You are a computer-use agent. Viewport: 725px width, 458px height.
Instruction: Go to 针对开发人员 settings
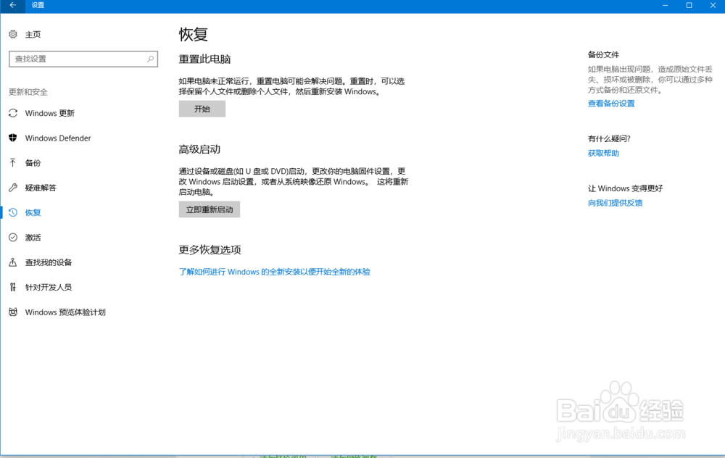(x=49, y=288)
